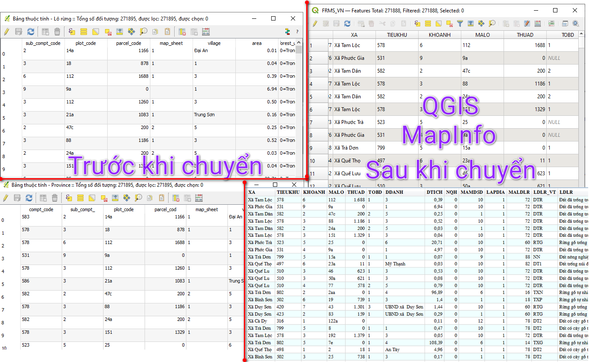
Task: Click the TIEUKHU column header in FRMS_VN window
Action: [x=397, y=35]
